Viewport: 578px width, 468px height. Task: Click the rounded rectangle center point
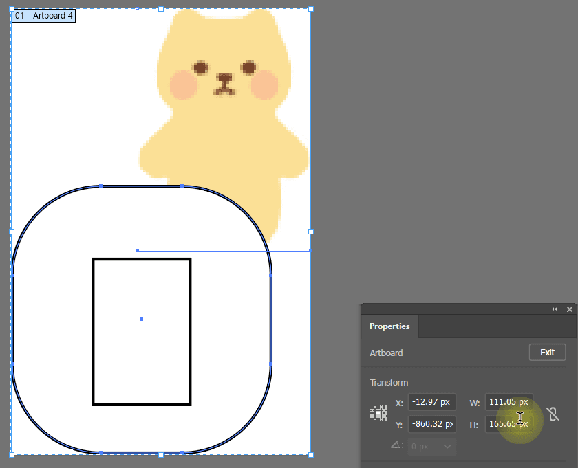coord(141,320)
